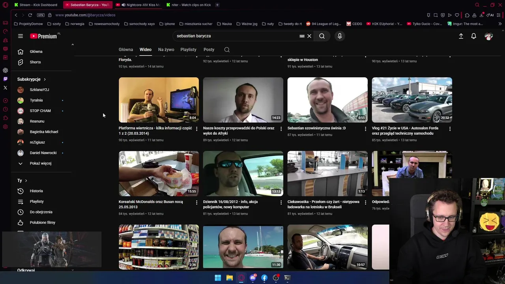Open history clock icon in Opera sidebar
This screenshot has height=284, width=505.
(5, 109)
